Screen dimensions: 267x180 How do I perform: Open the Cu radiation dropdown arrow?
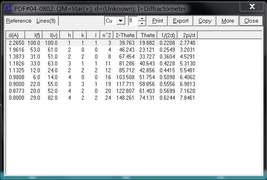121,21
